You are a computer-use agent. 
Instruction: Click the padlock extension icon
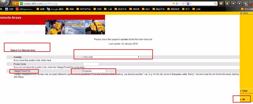tap(227, 4)
